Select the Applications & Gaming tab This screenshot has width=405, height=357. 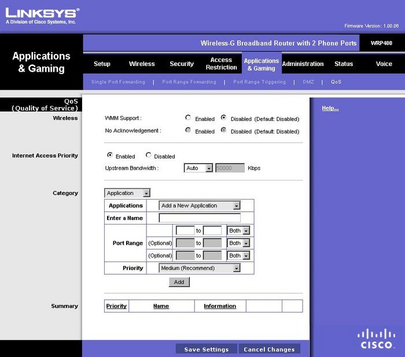[x=262, y=64]
